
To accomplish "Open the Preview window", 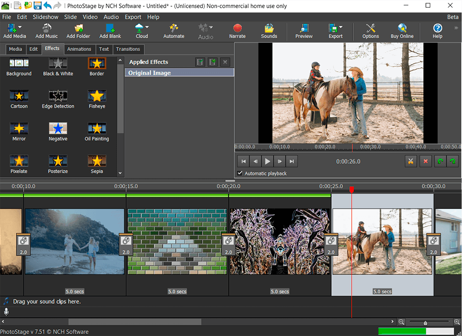I will pyautogui.click(x=304, y=28).
